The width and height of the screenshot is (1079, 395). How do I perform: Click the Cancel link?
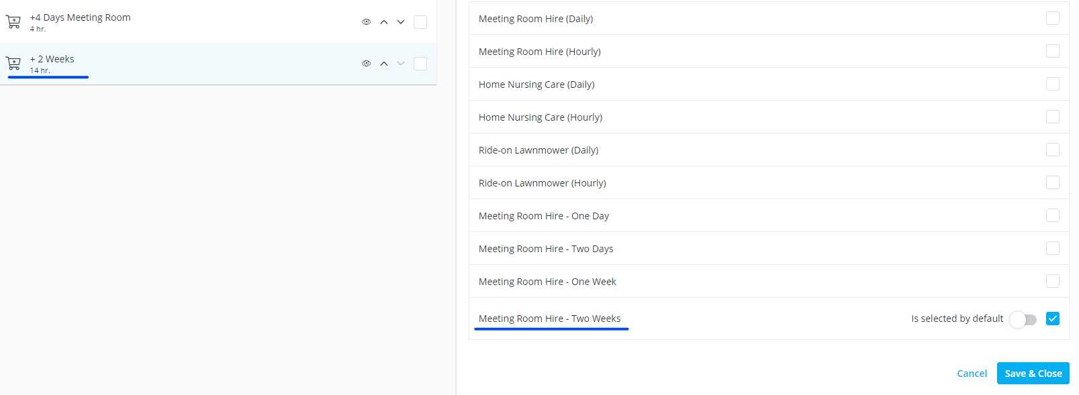972,374
